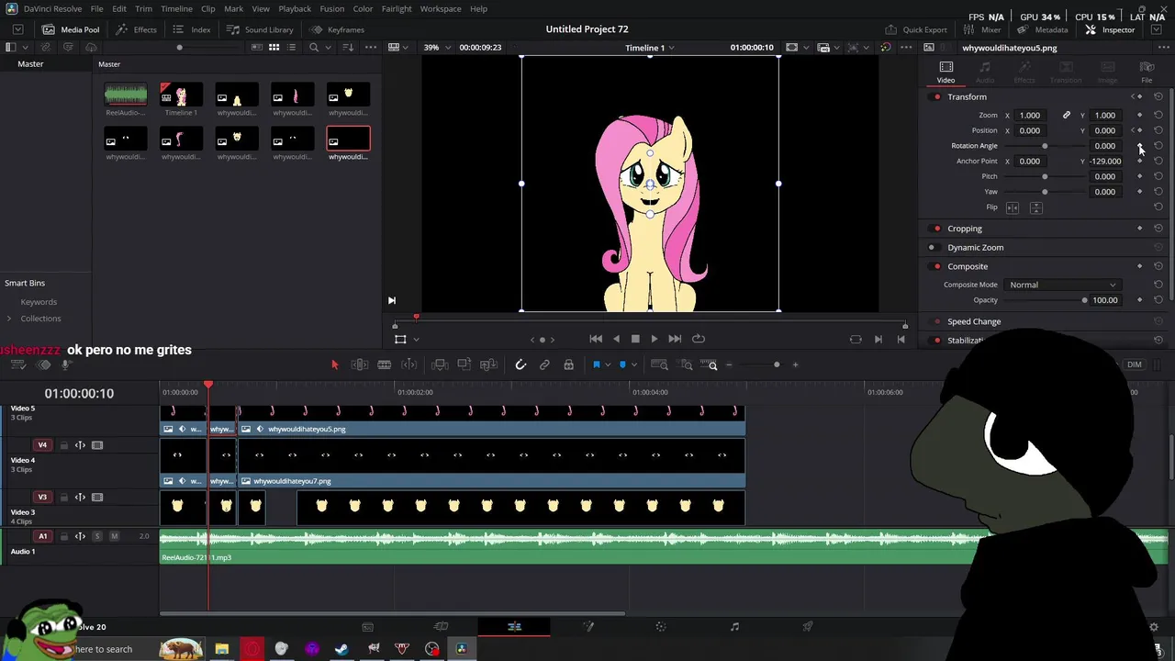The image size is (1175, 661).
Task: Toggle timeline snapping magnet
Action: pyautogui.click(x=520, y=364)
